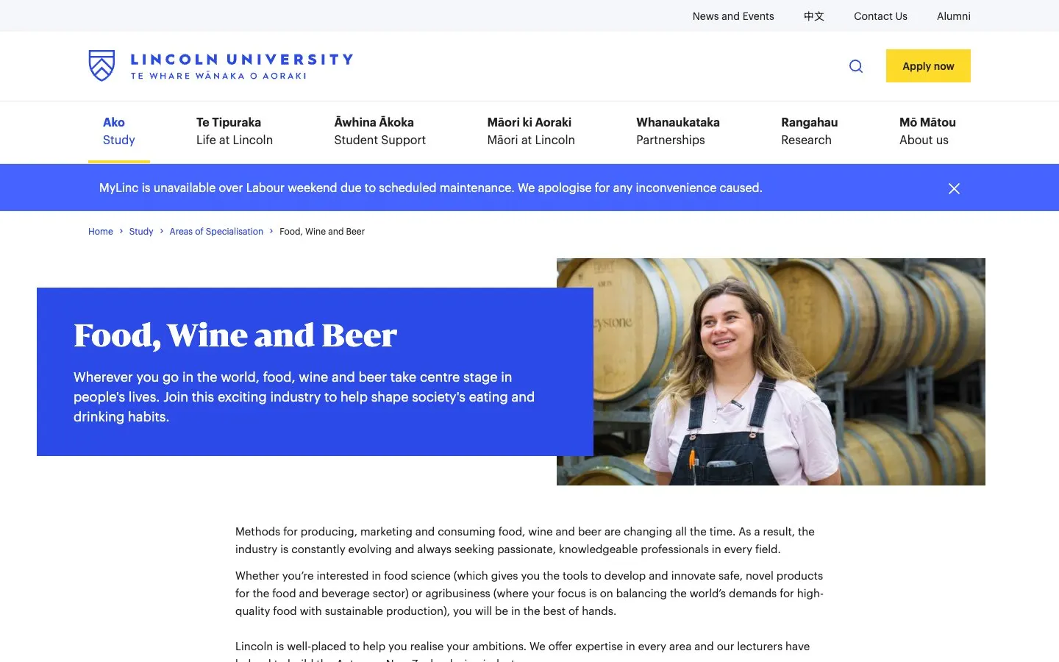Open Rangahau Research menu
1059x662 pixels.
coord(809,131)
